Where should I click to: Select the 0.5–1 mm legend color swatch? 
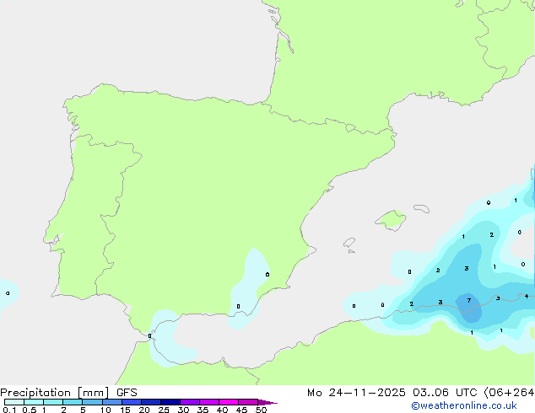34,402
